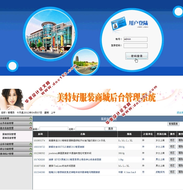Viewport: 183px width, 190px height.
Task: Click 删除 for barcode 1017626263
Action: point(180,159)
